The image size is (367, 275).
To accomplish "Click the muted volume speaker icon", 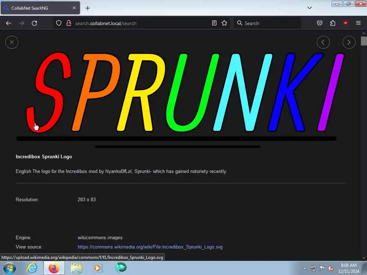I will tap(331, 269).
